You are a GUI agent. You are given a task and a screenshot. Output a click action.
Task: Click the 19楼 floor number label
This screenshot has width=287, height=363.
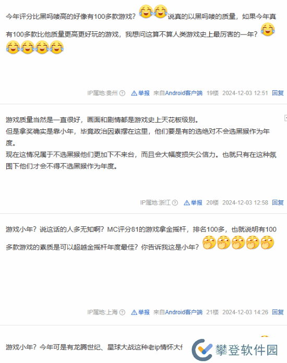[x=212, y=93]
